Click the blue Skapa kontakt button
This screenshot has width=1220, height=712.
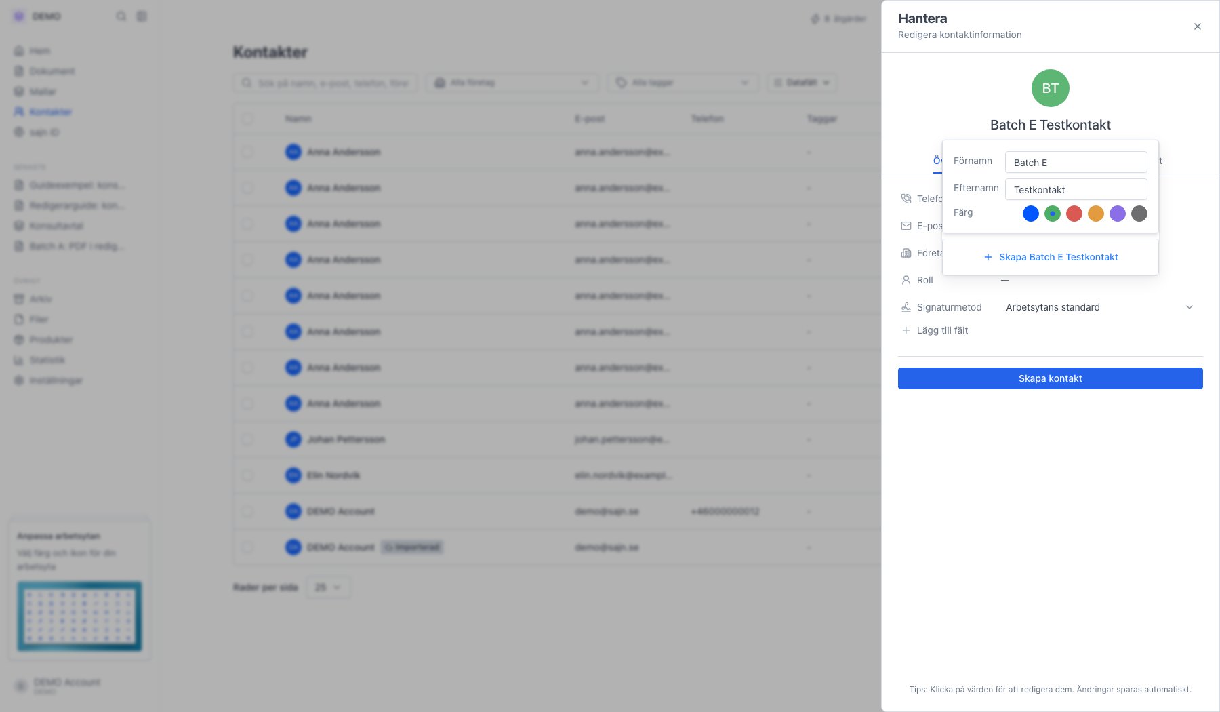click(x=1050, y=378)
